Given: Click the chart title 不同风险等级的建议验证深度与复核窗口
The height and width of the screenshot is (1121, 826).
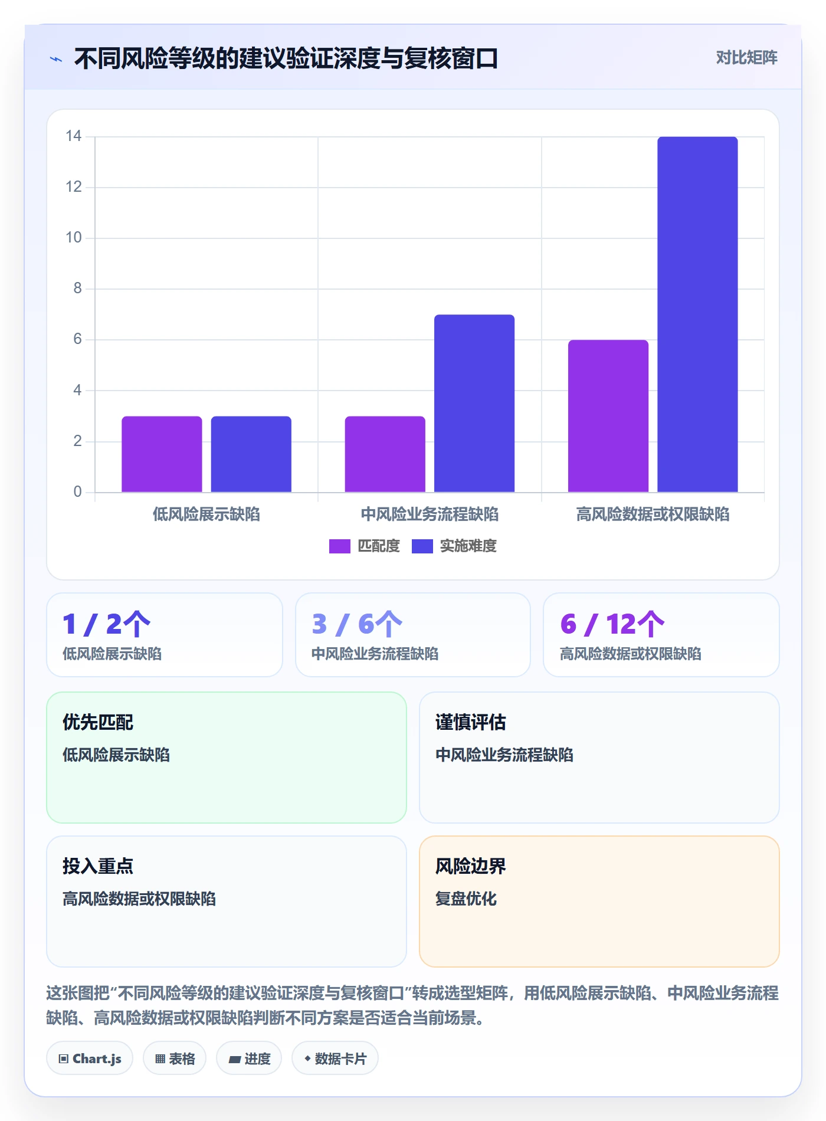Looking at the screenshot, I should point(286,59).
